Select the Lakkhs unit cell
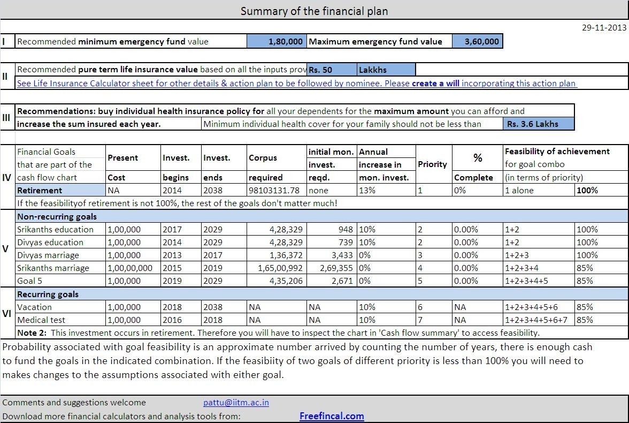The width and height of the screenshot is (629, 423). coord(385,69)
